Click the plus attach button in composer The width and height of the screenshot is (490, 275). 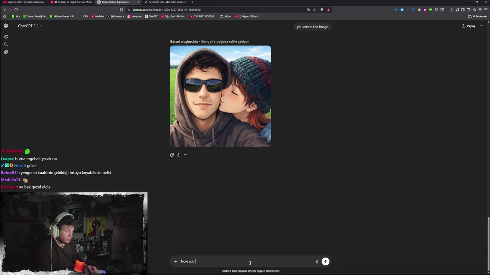pos(176,261)
